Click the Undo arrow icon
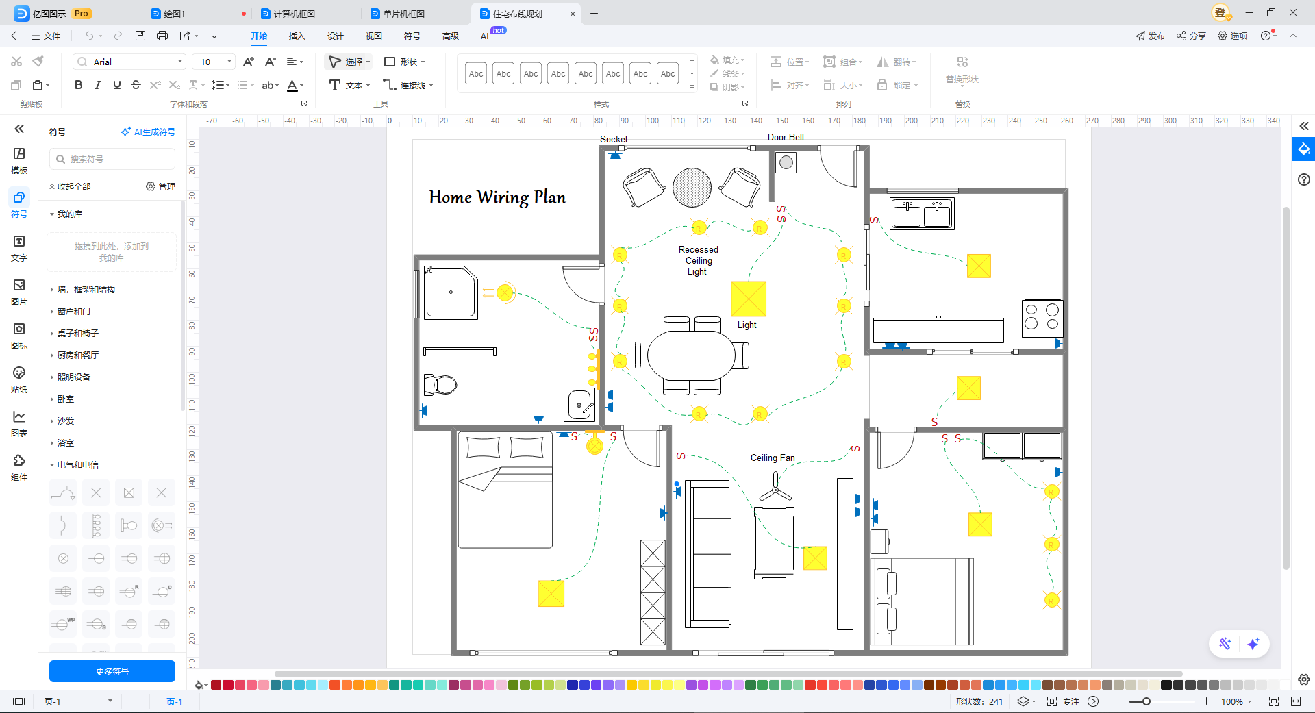 click(x=89, y=36)
